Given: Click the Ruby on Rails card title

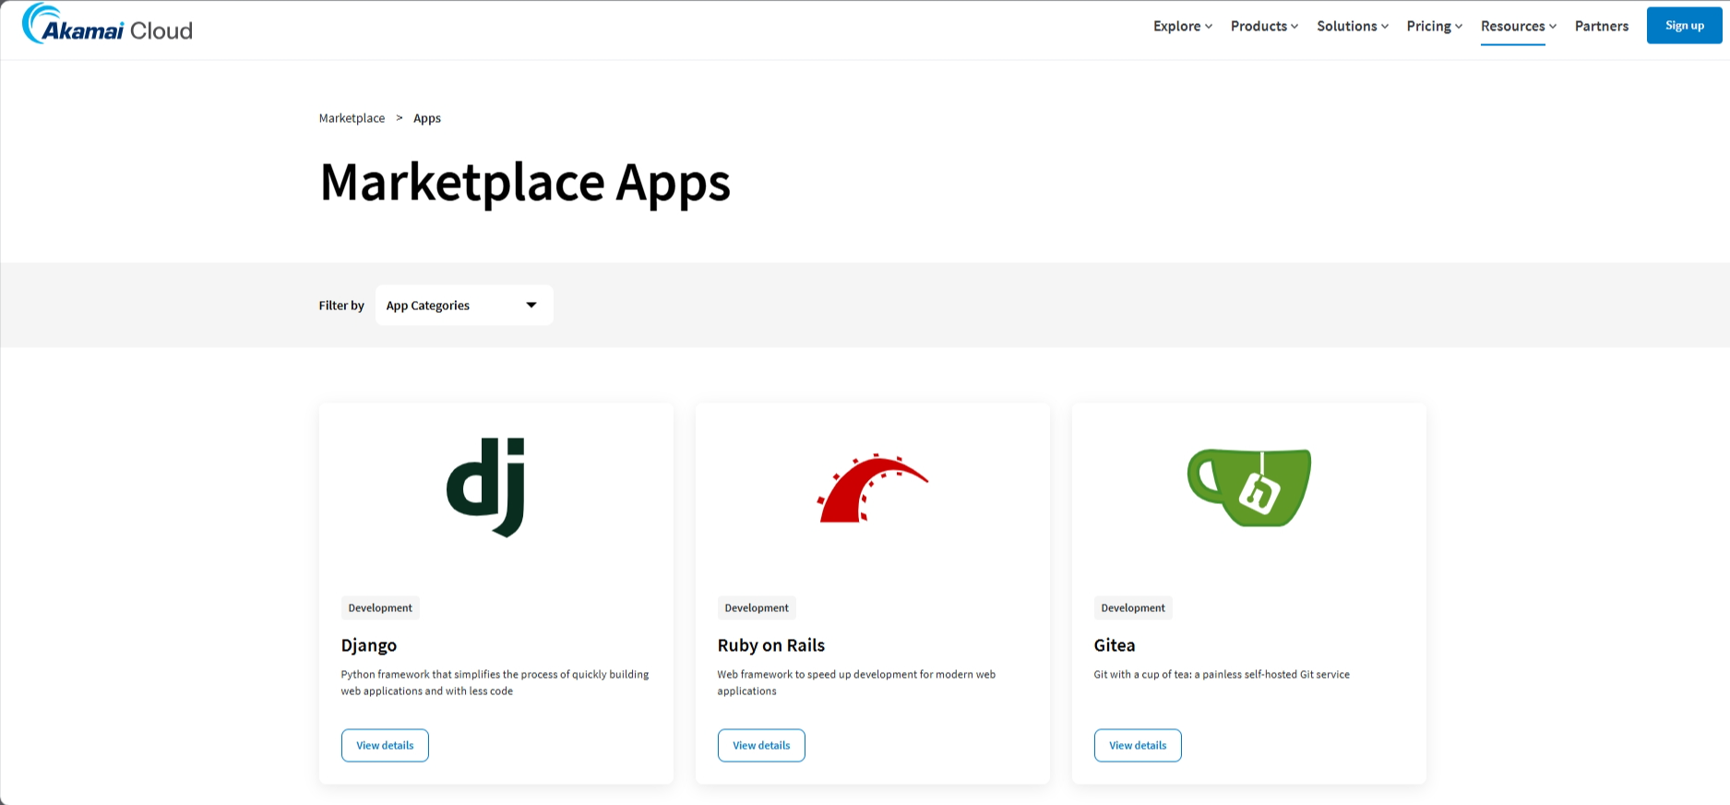Looking at the screenshot, I should click(x=771, y=645).
